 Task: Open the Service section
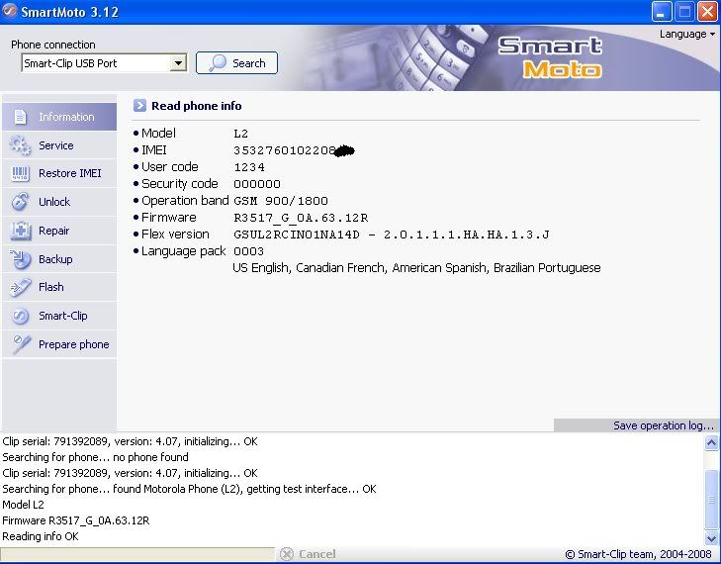59,145
